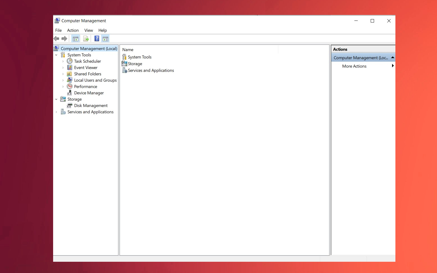Maximize the Computer Management window
The image size is (437, 273).
click(372, 21)
